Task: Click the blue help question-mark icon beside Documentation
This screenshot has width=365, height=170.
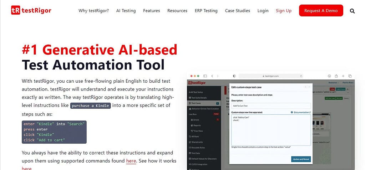Action: tap(292, 112)
